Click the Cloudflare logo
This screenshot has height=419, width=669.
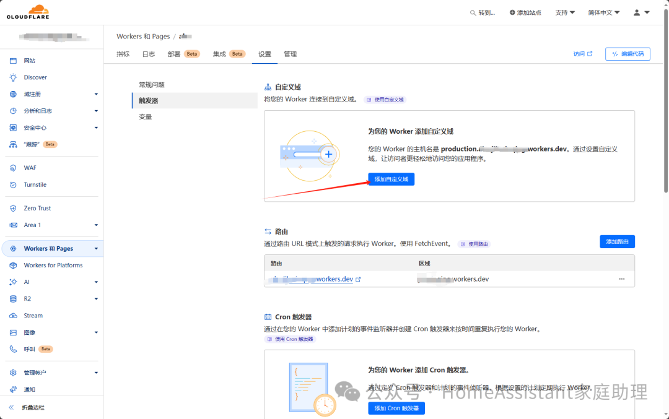click(28, 12)
